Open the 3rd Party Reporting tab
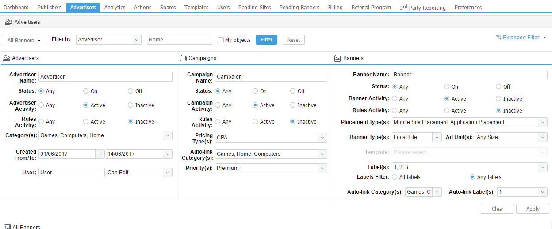Viewport: 552px width, 229px height. coord(422,8)
